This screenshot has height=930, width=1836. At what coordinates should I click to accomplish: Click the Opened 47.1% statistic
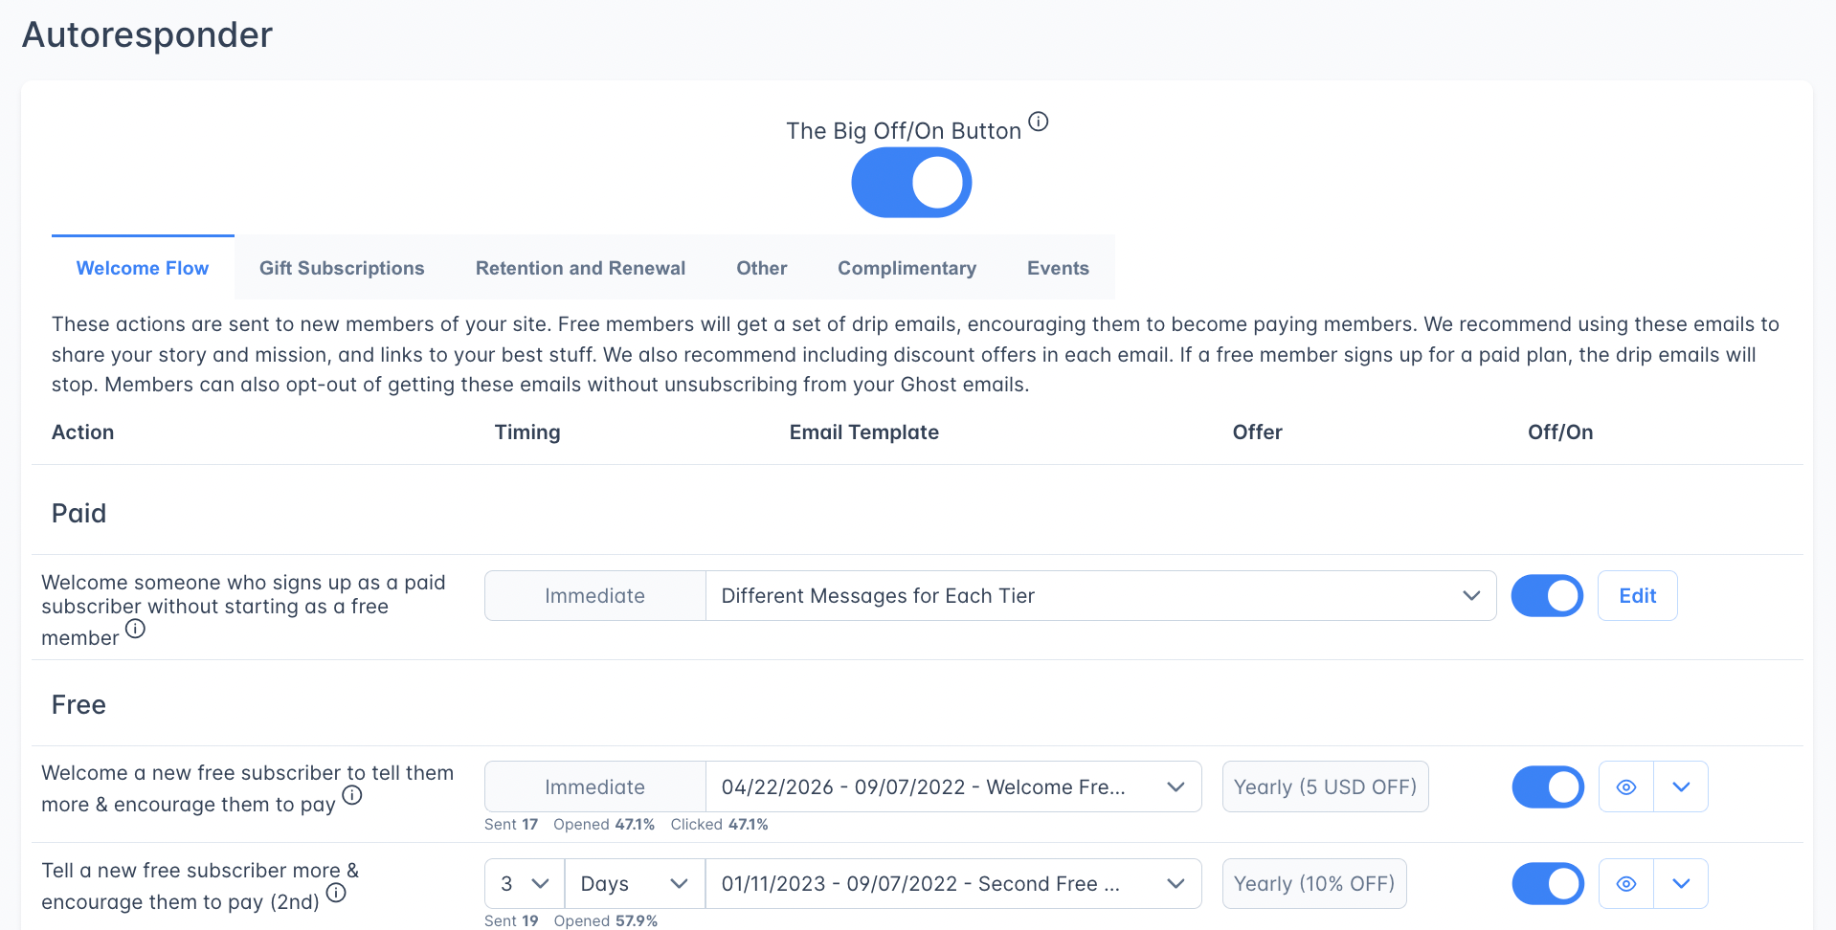(604, 824)
